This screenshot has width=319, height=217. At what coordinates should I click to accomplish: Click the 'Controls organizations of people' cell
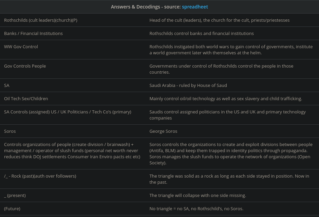tap(72, 150)
